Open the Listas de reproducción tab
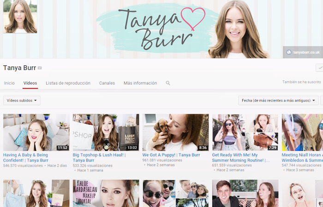This screenshot has width=323, height=207. tap(68, 83)
